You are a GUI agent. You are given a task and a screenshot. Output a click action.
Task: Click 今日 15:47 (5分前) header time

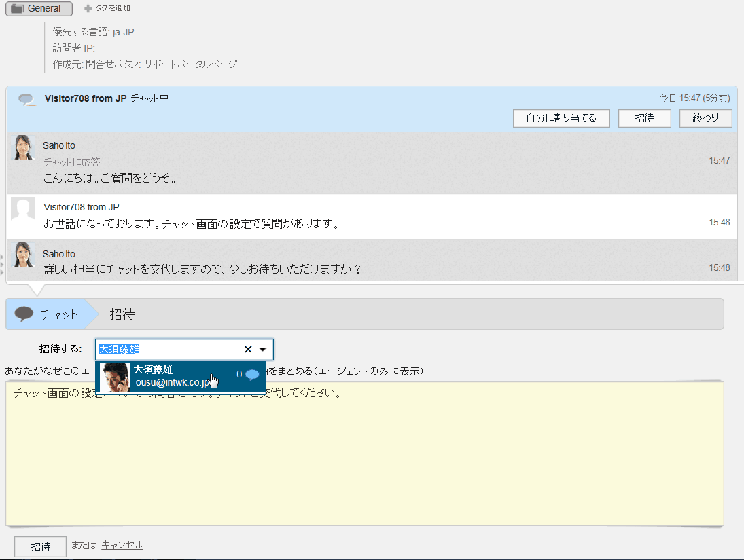point(695,98)
